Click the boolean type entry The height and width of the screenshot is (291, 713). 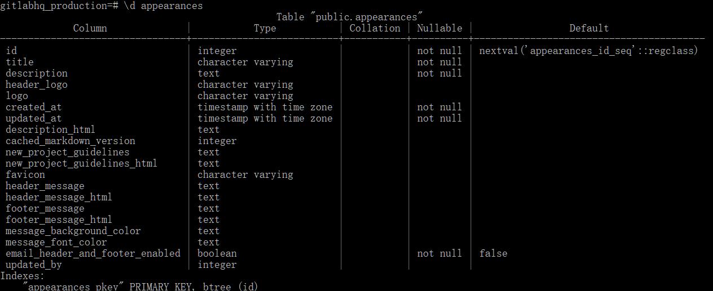217,253
